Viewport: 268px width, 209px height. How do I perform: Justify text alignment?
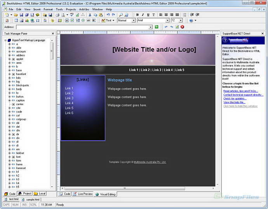[177, 15]
